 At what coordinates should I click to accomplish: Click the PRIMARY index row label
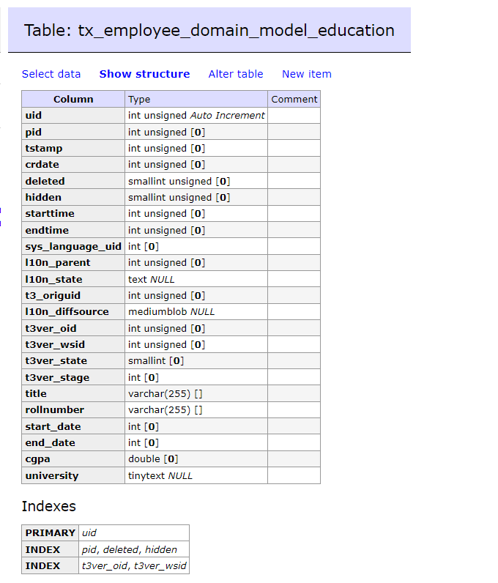point(51,532)
